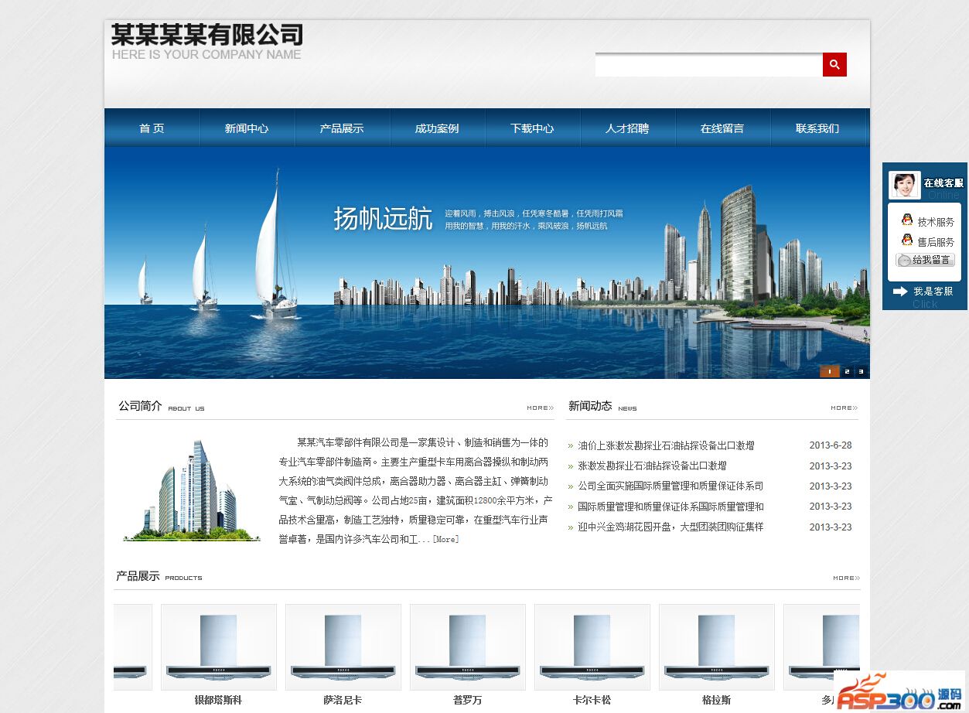
Task: Click the customer service avatar photo
Action: [x=904, y=186]
